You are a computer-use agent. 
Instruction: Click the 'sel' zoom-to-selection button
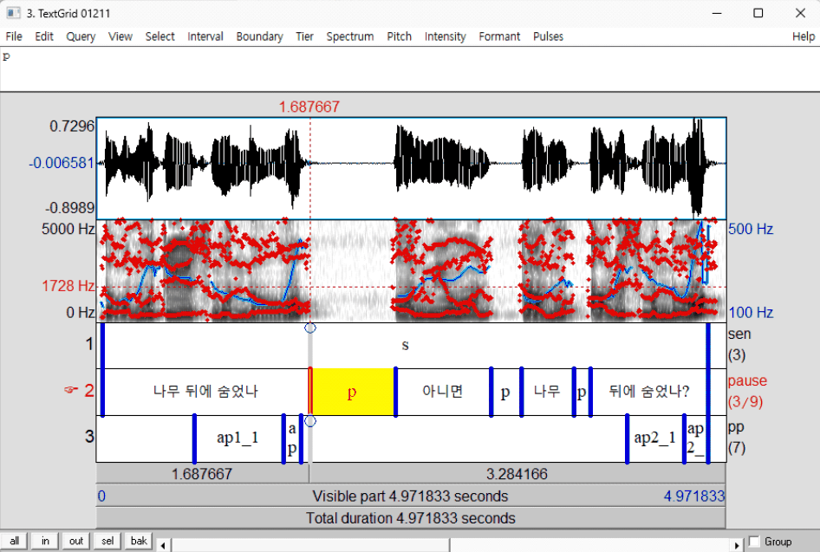tap(107, 541)
